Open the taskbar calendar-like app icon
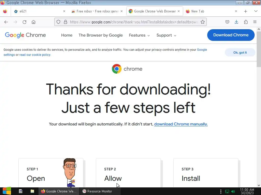The image size is (261, 195). tap(21, 191)
